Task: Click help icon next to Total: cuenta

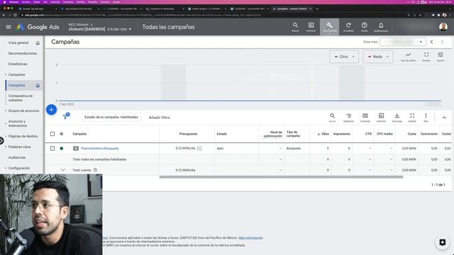Action: tap(95, 170)
